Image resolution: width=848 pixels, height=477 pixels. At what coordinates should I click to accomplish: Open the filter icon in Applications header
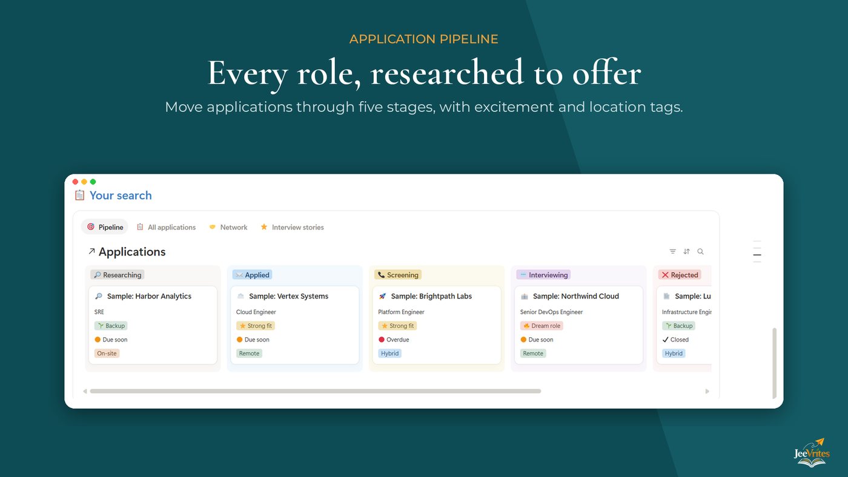point(672,252)
